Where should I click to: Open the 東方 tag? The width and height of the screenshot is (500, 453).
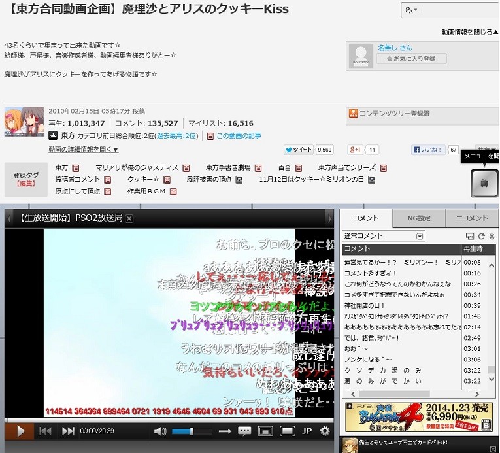(x=61, y=167)
